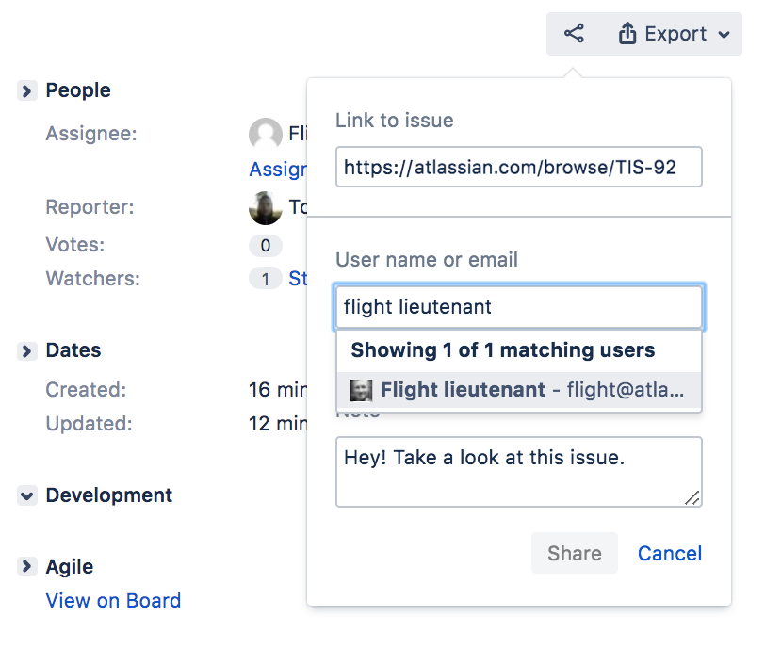Click the 'Created:' label
765x649 pixels.
pos(86,390)
